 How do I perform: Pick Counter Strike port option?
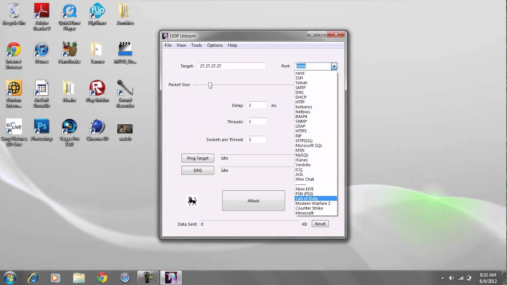(316, 208)
